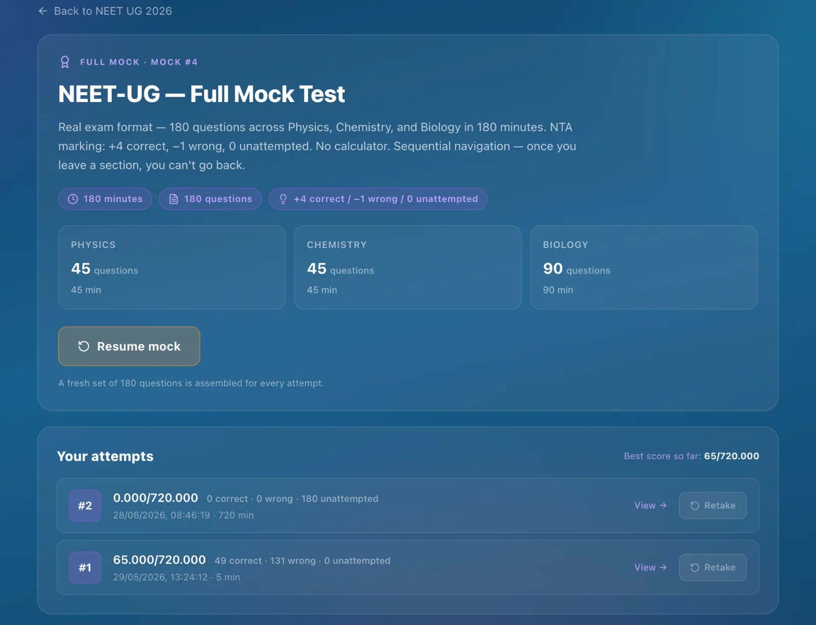
Task: Select the 180 questions chip
Action: click(210, 199)
